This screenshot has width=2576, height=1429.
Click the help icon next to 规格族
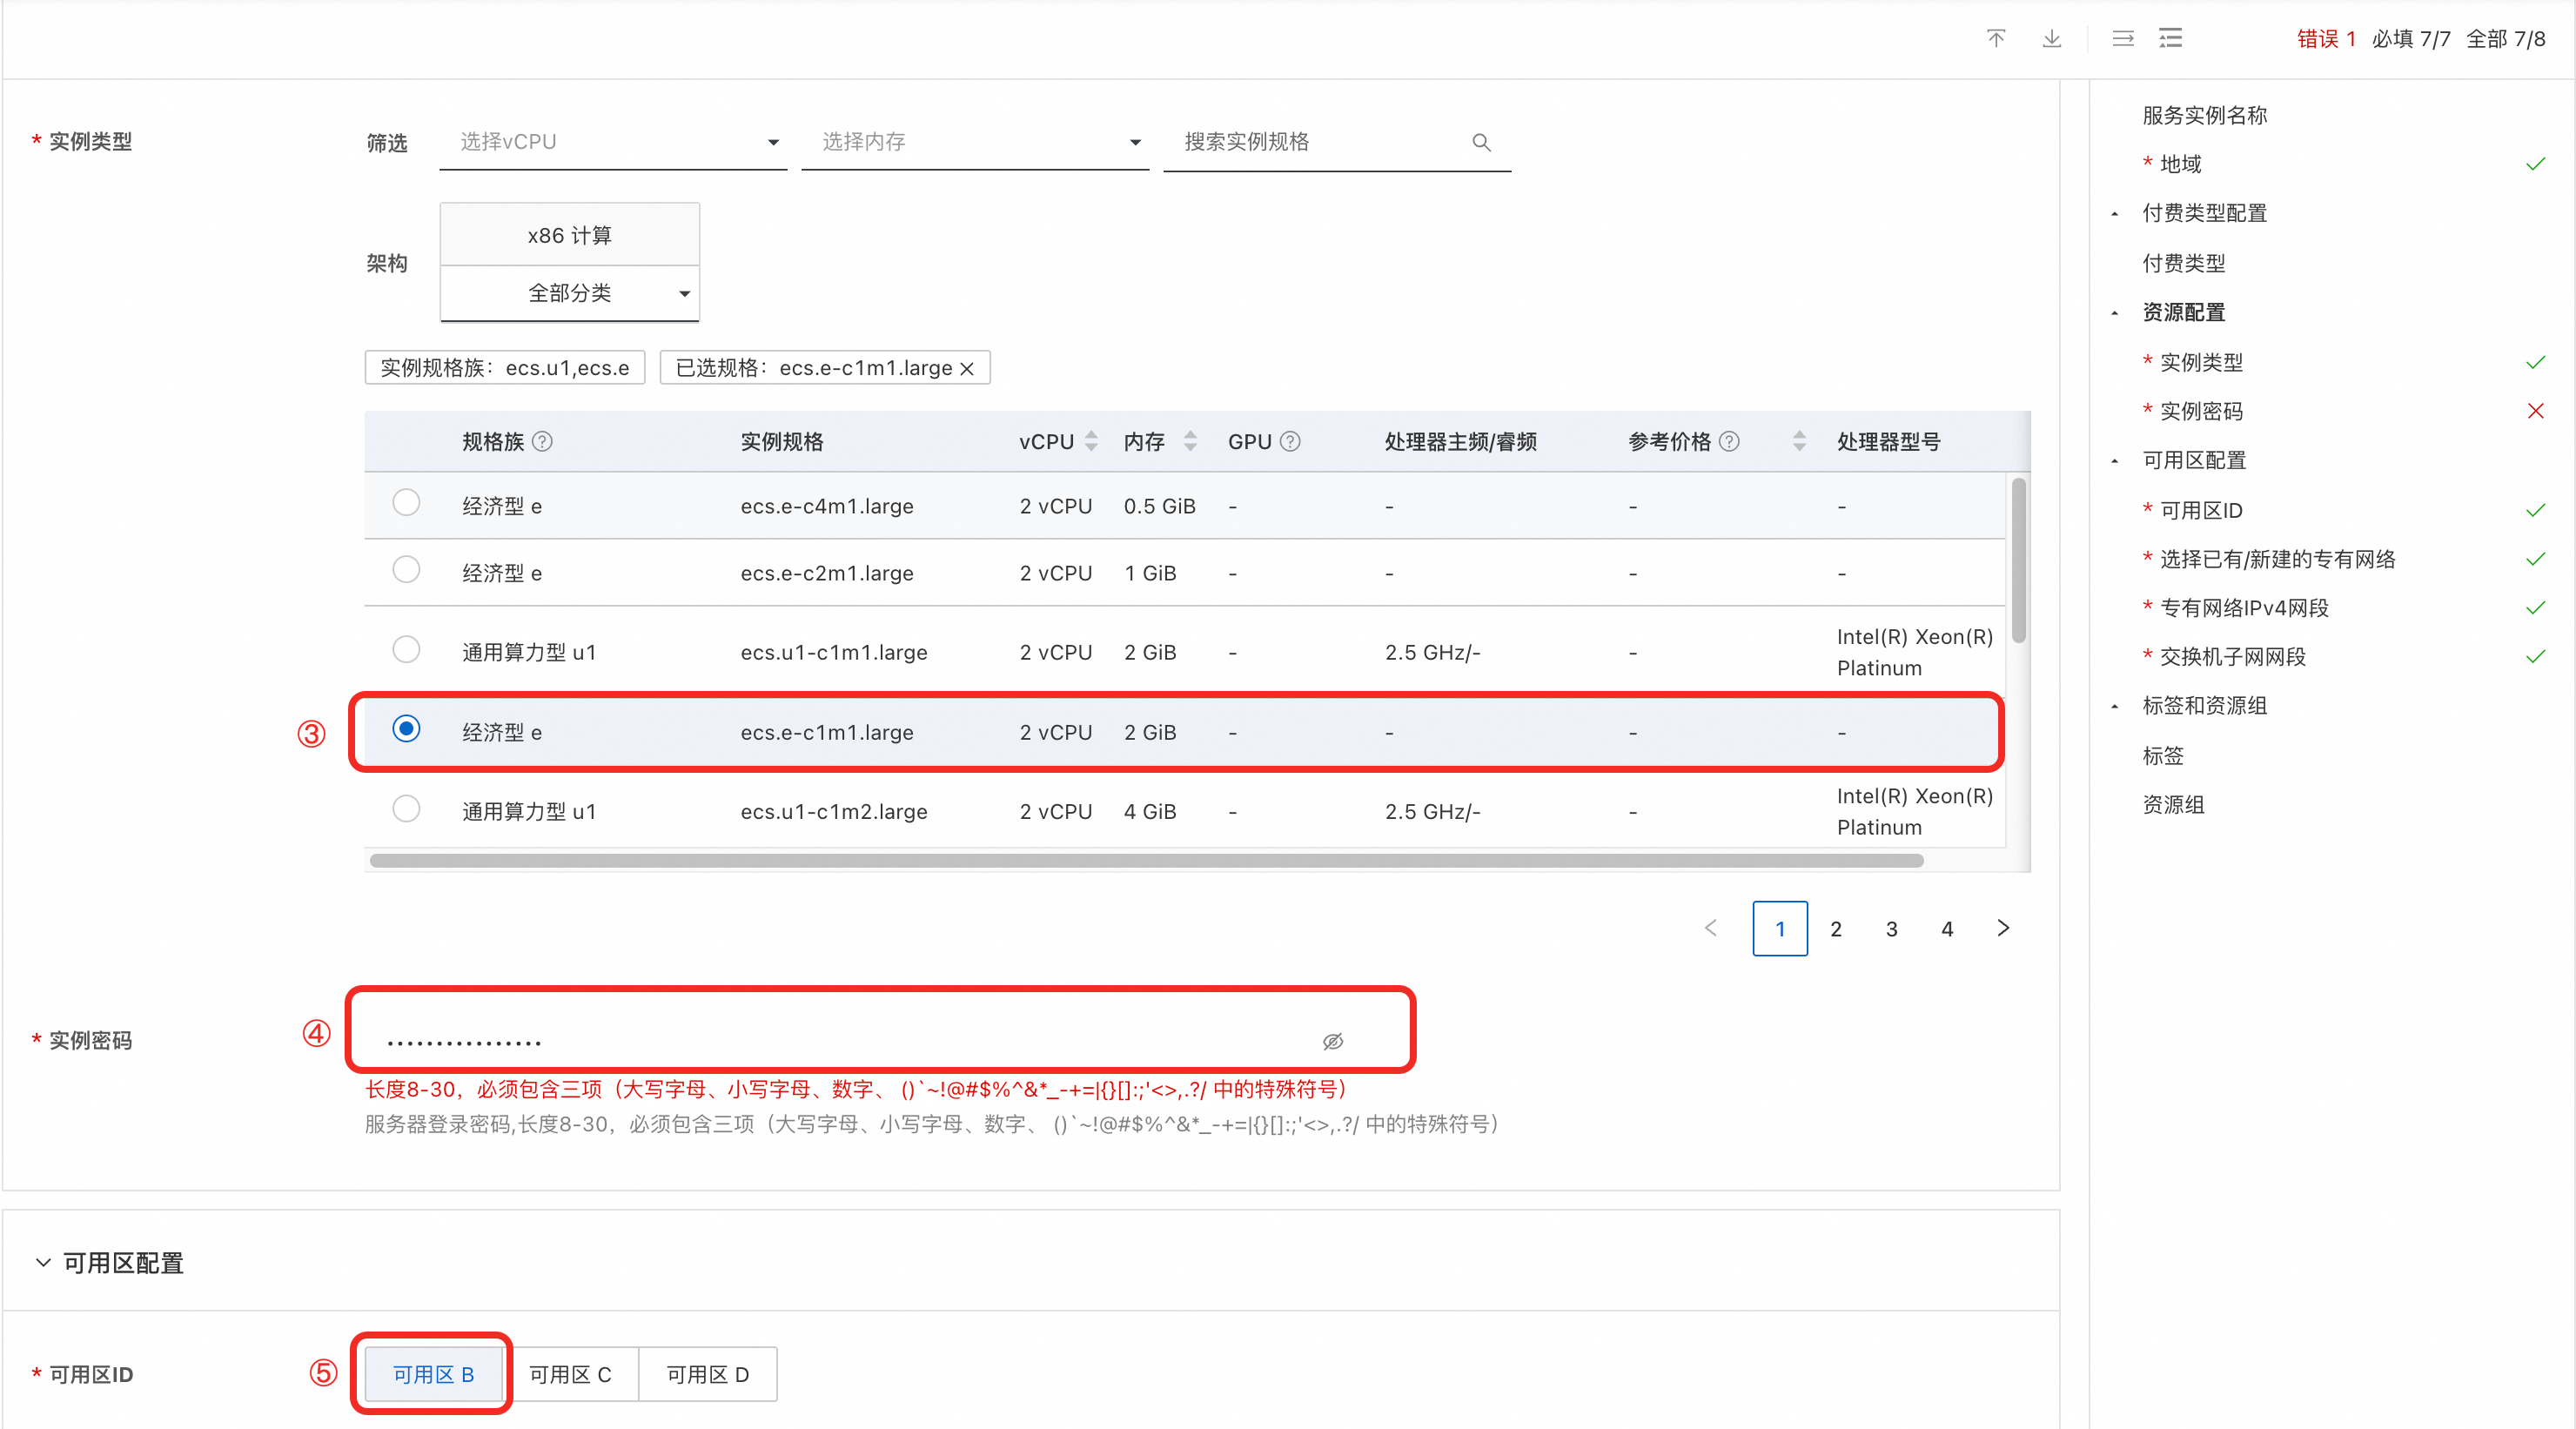542,441
